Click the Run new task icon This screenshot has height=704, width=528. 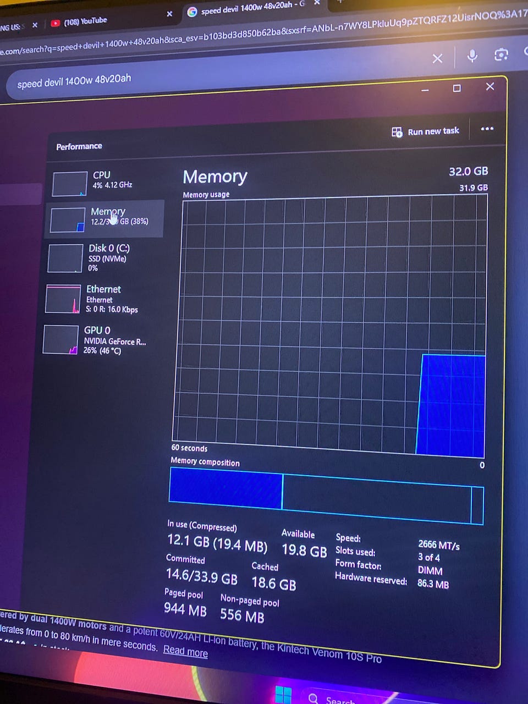(x=397, y=132)
